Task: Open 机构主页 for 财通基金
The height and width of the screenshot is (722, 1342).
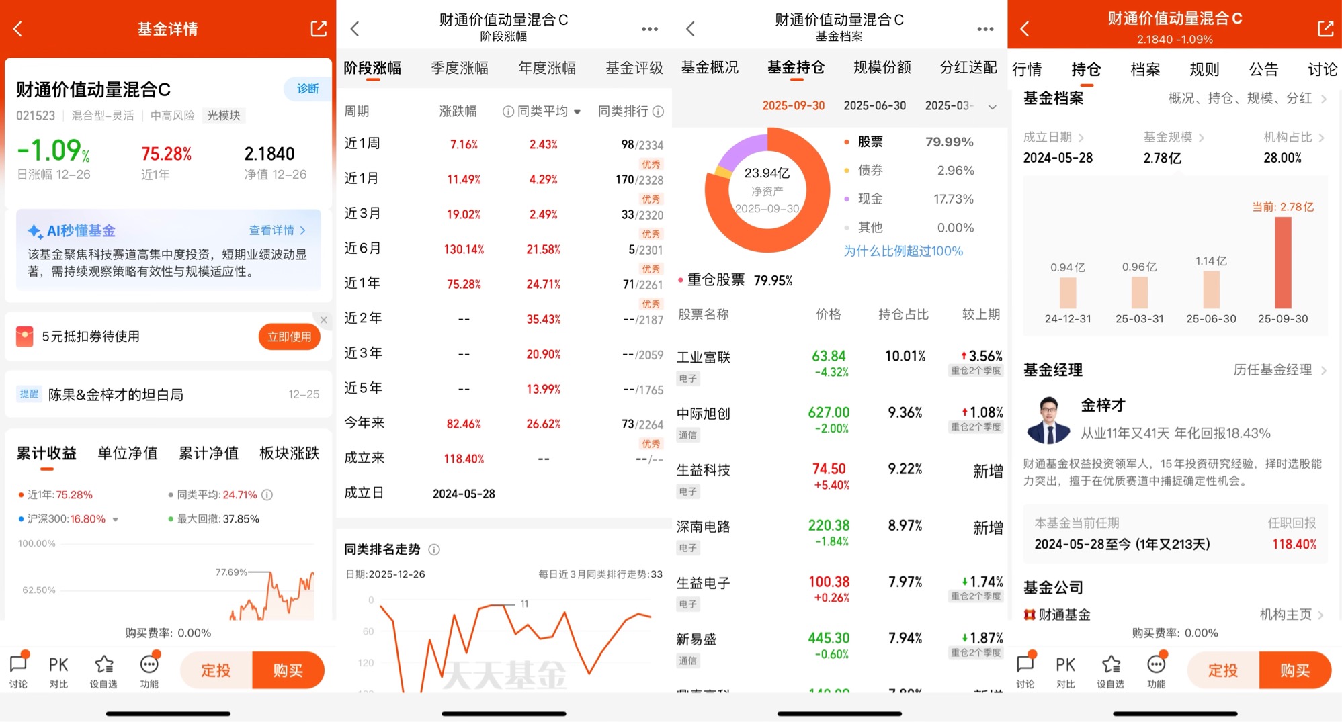Action: (x=1293, y=615)
